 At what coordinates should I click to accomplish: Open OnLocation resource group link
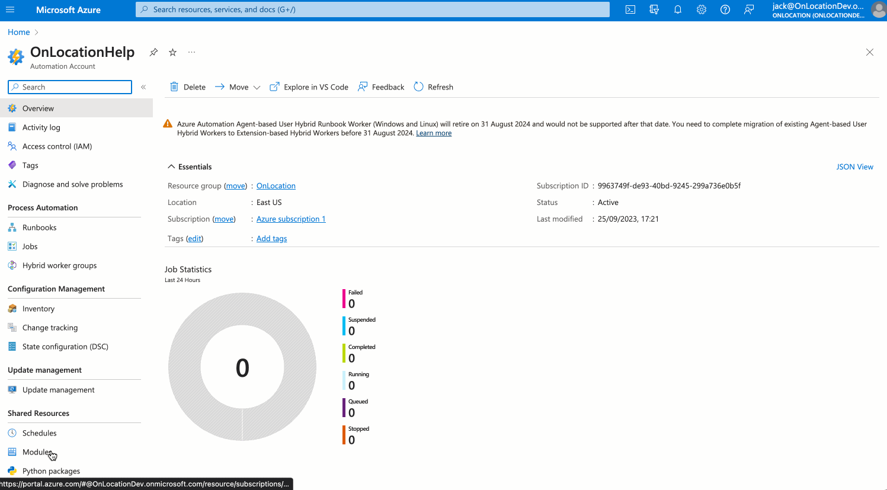pos(276,186)
